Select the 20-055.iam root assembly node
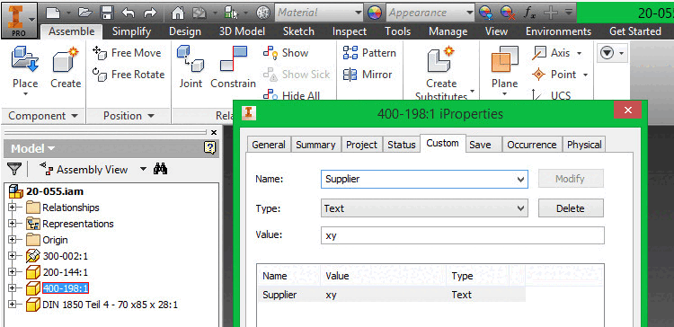Viewport: 674px width, 327px height. pos(55,191)
